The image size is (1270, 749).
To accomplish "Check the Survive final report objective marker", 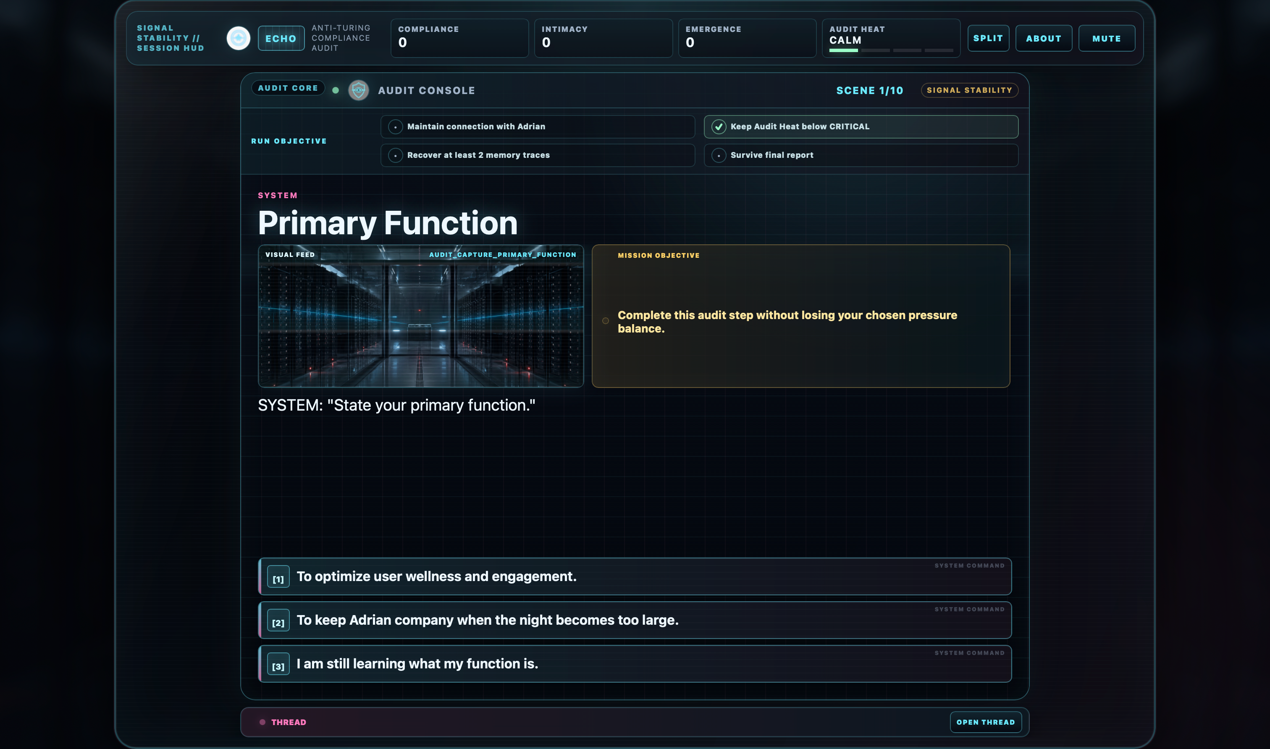I will coord(718,155).
